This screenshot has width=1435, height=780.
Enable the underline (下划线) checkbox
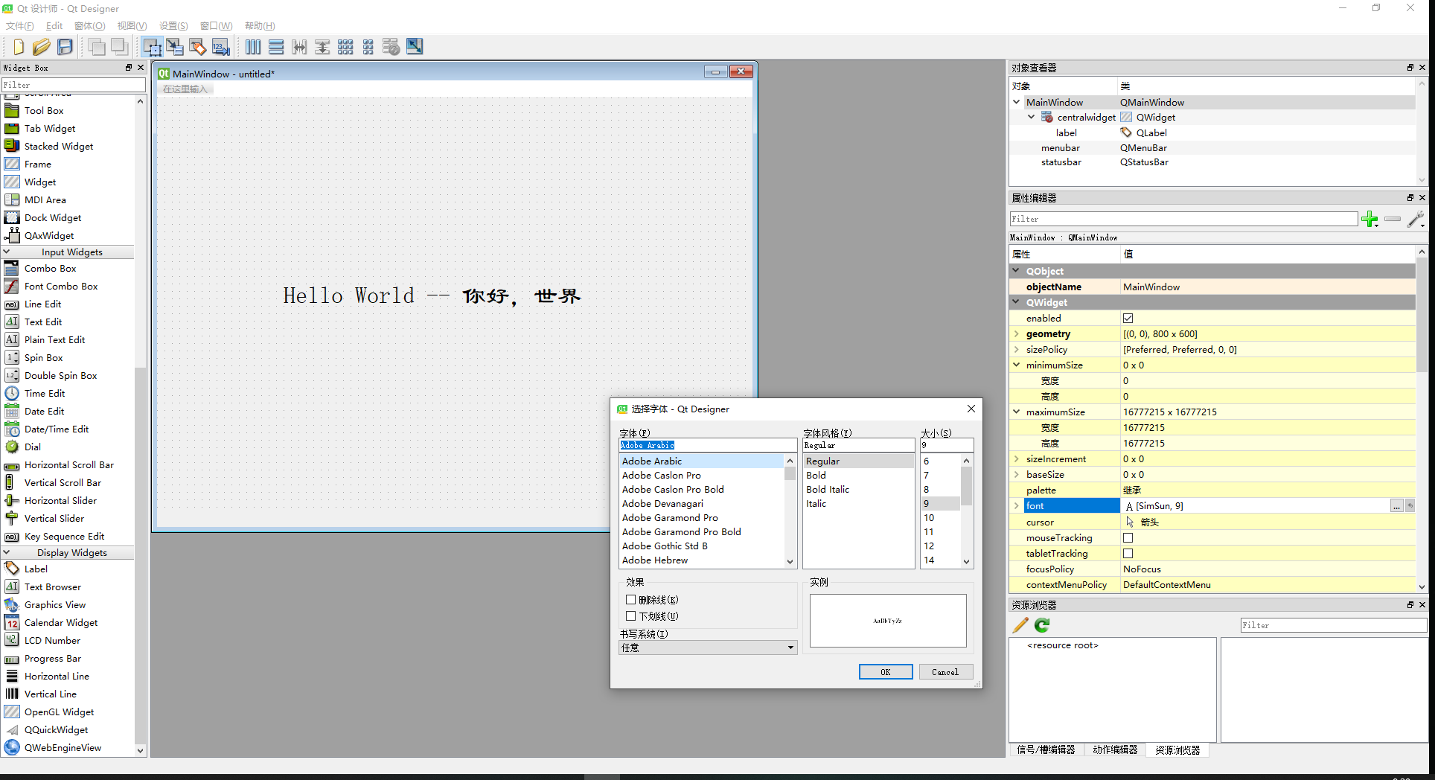coord(631,616)
